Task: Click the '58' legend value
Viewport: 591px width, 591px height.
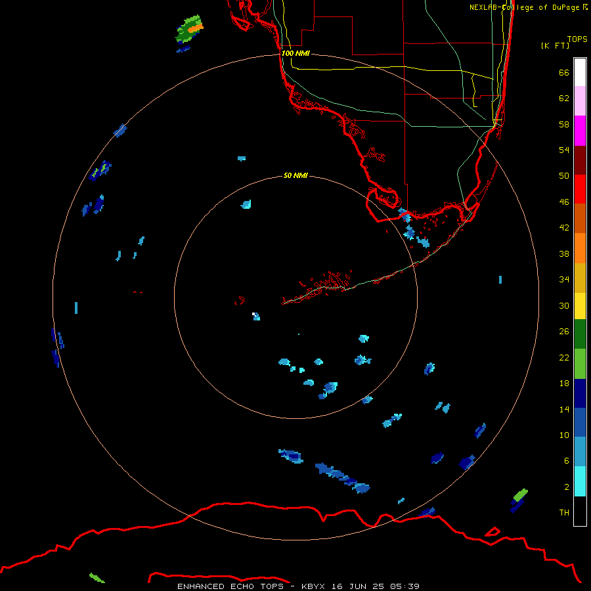Action: coord(564,124)
